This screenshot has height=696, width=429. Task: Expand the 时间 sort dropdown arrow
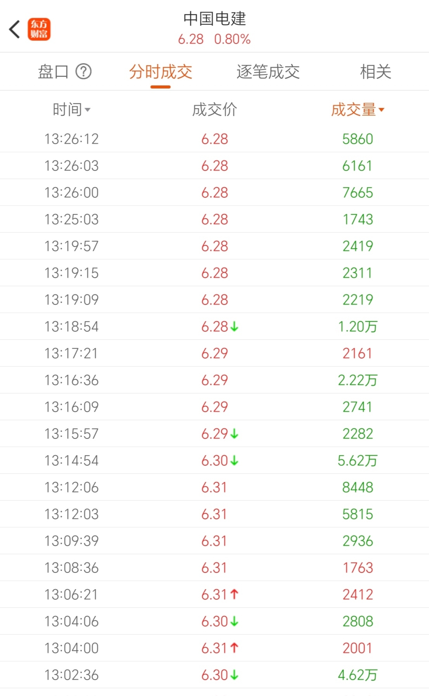point(87,110)
